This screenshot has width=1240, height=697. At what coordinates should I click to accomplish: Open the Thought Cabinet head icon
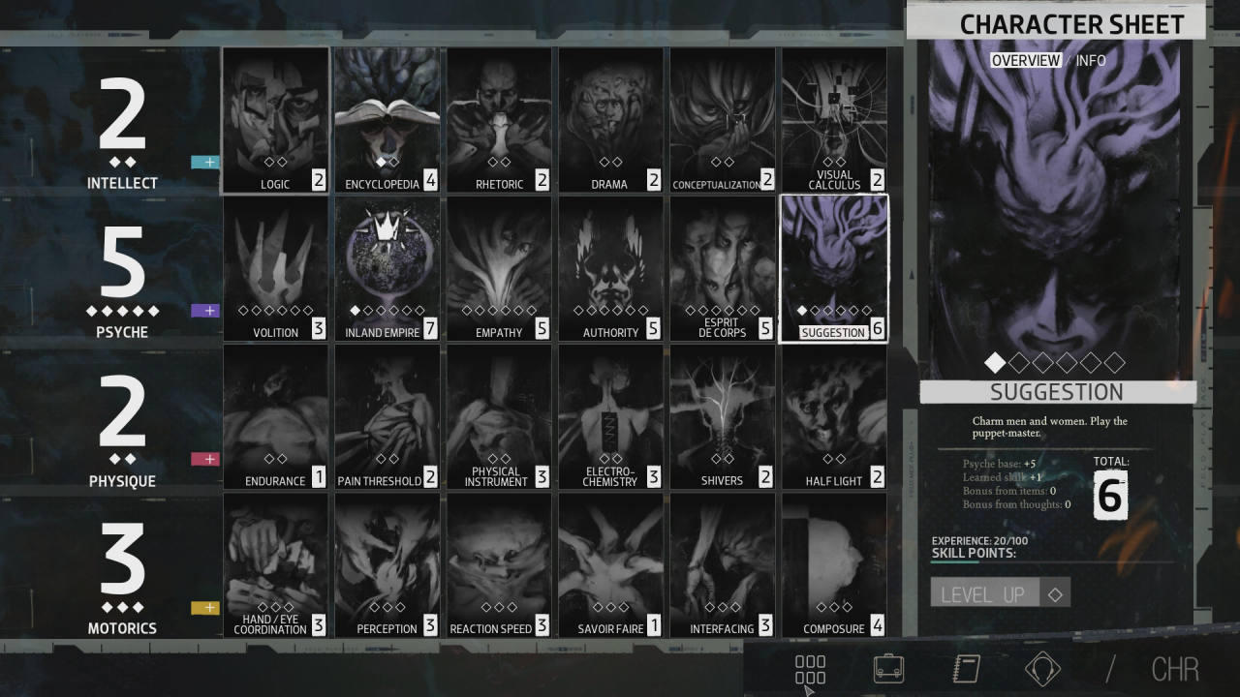1042,669
